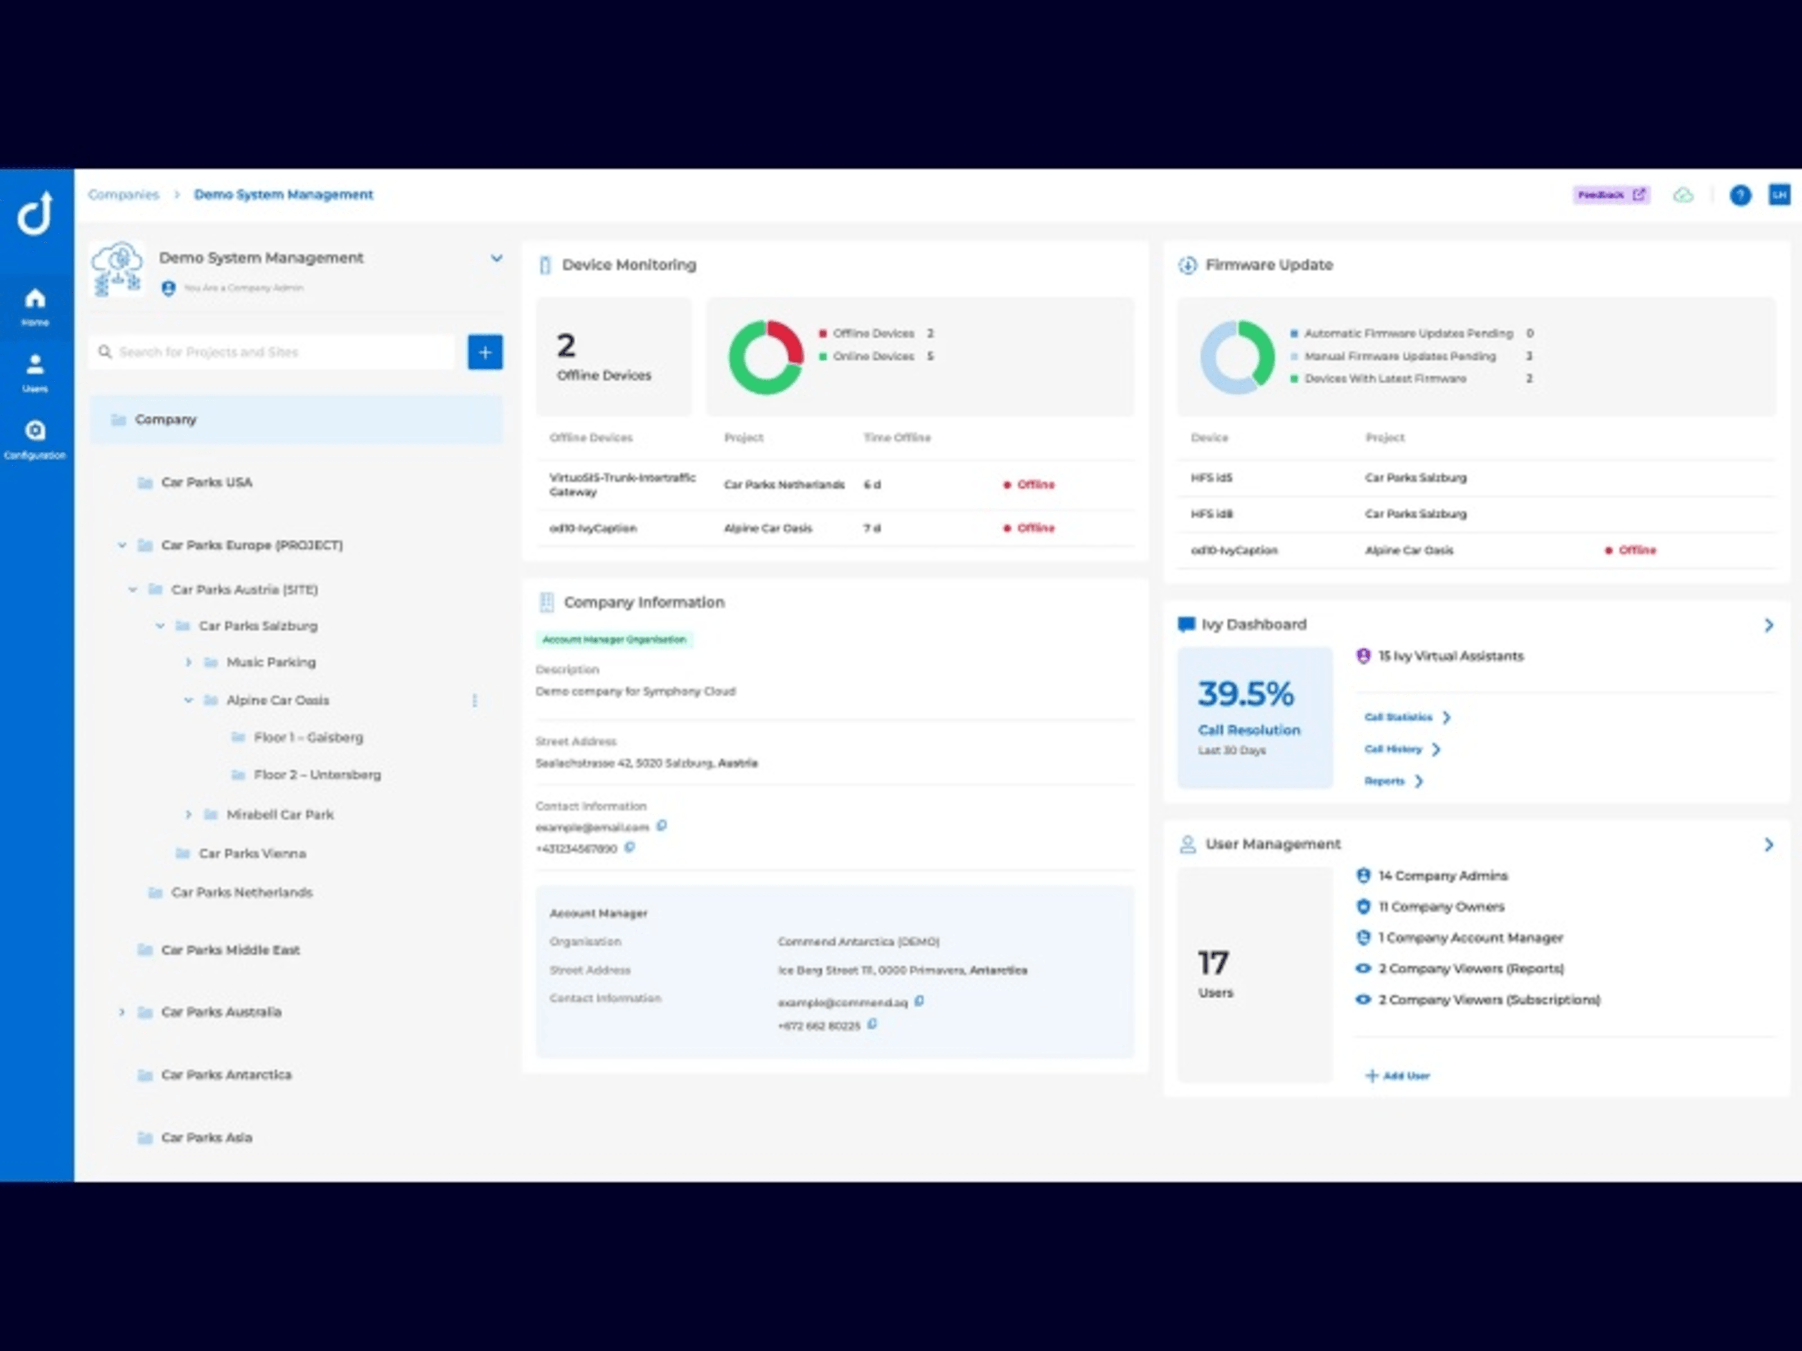Select Car Parks USA in the tree
This screenshot has height=1351, width=1802.
tap(207, 483)
